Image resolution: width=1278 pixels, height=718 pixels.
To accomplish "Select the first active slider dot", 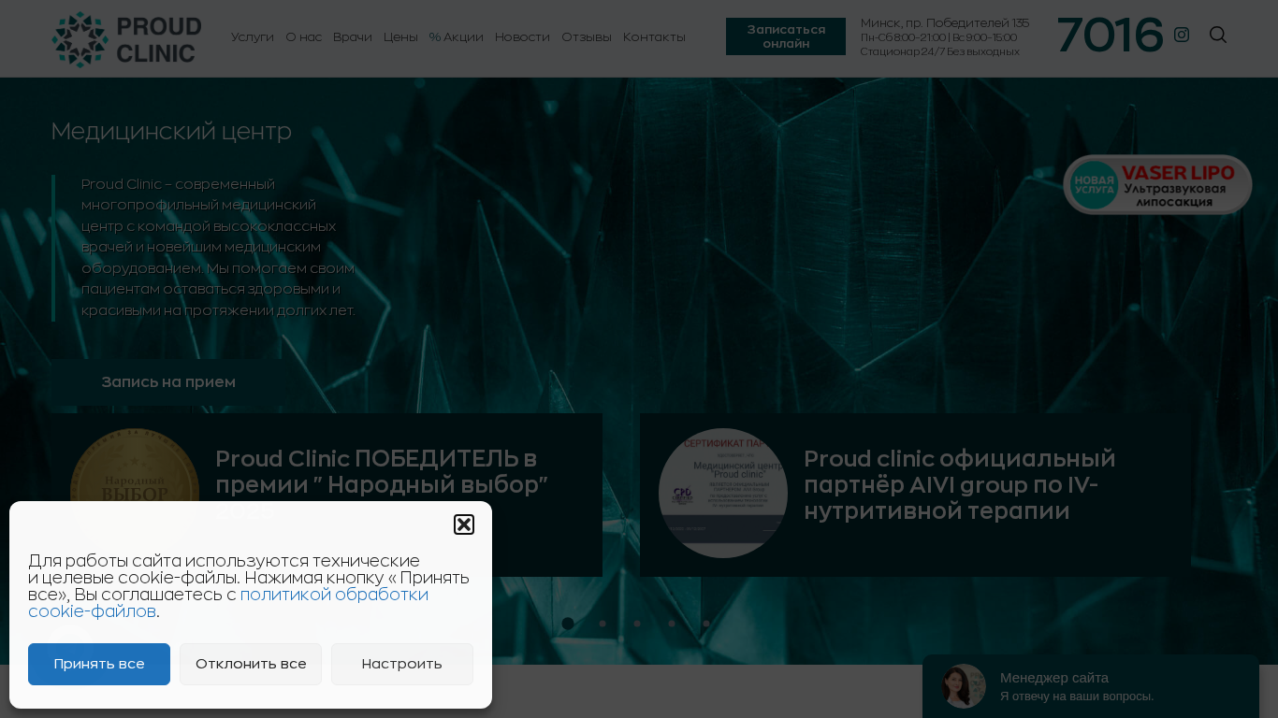I will [568, 624].
